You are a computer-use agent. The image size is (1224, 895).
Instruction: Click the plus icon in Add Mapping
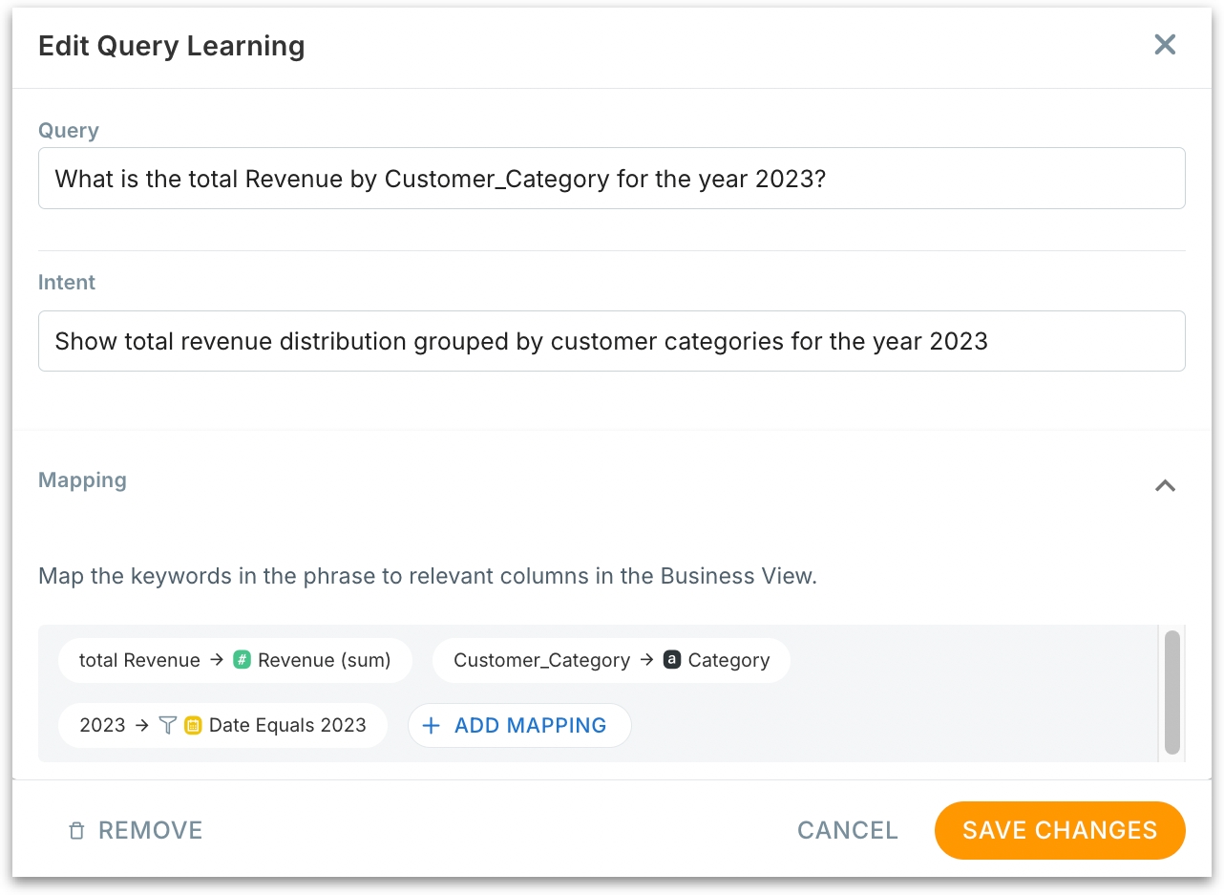click(431, 725)
